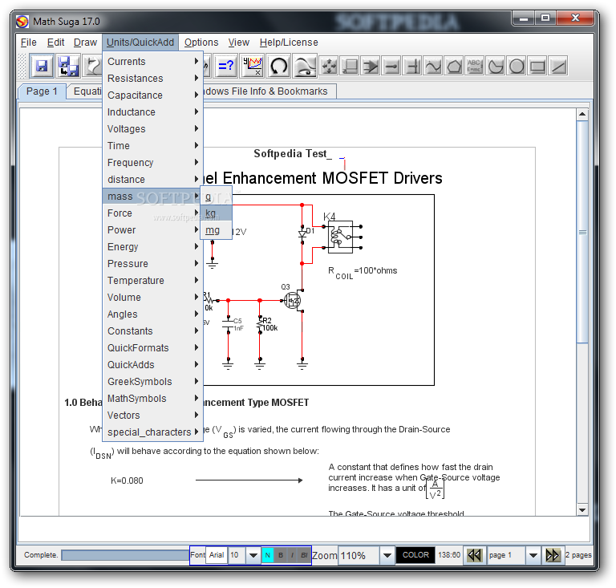Select the arrow drawing tool
This screenshot has width=616, height=588.
370,67
